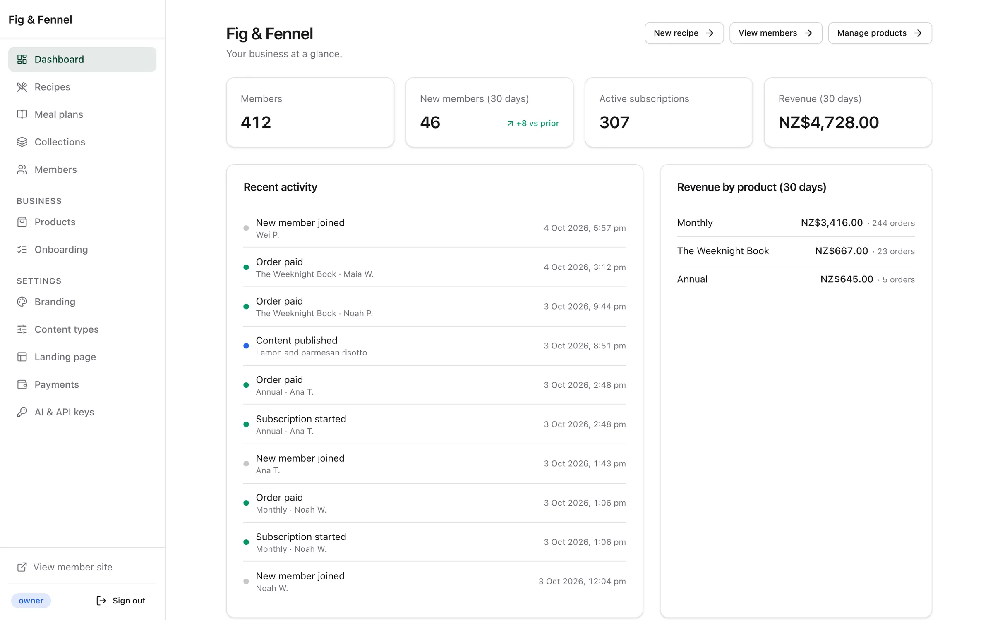Open the Products page under Business
The height and width of the screenshot is (620, 993).
(82, 222)
